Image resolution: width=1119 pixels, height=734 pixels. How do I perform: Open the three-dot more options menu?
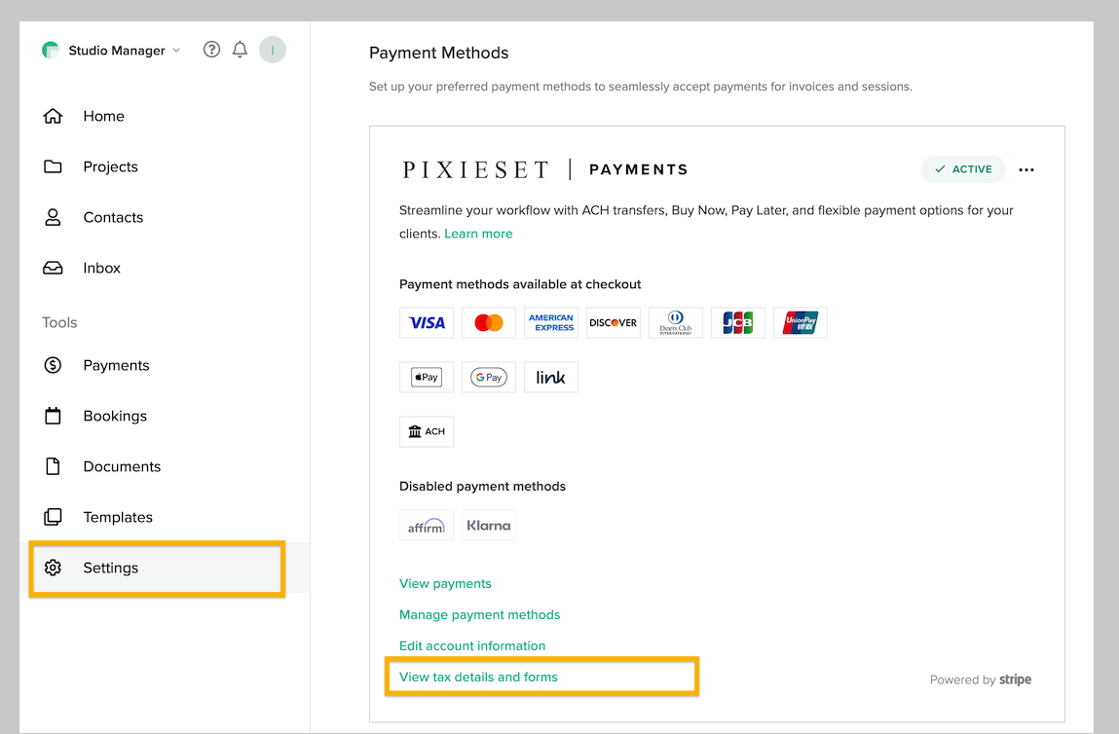[1026, 169]
